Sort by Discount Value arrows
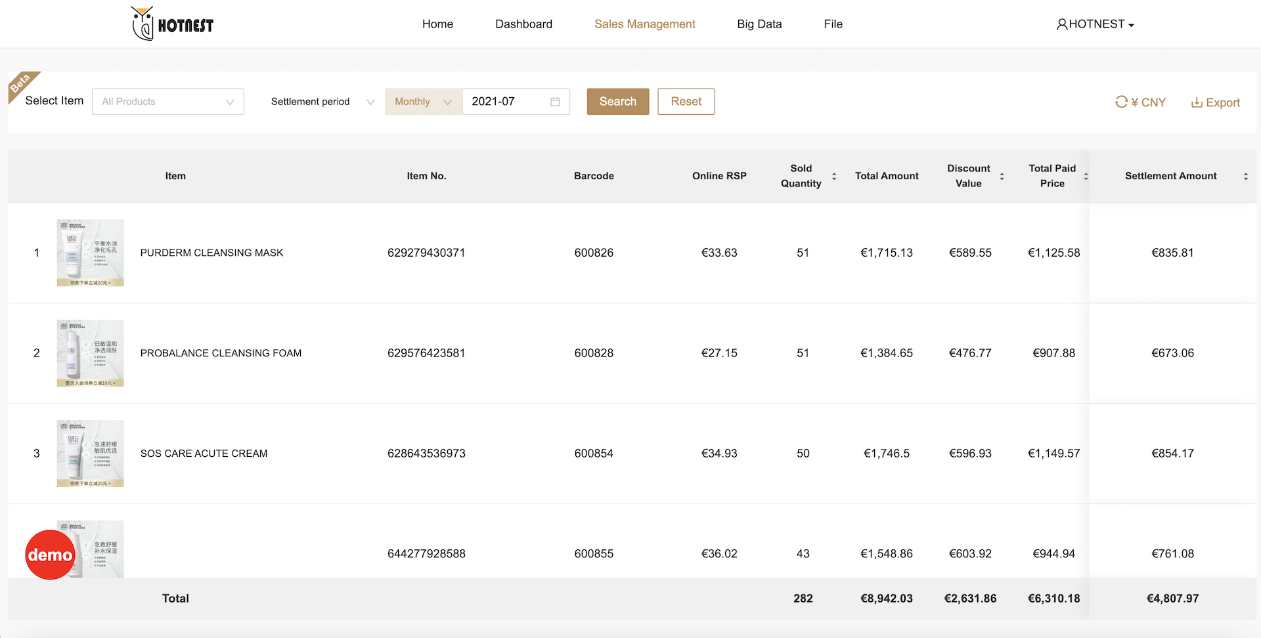Image resolution: width=1261 pixels, height=638 pixels. coord(1002,176)
